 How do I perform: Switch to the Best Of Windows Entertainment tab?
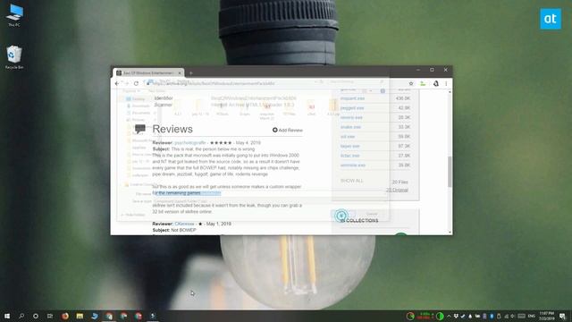coord(147,73)
